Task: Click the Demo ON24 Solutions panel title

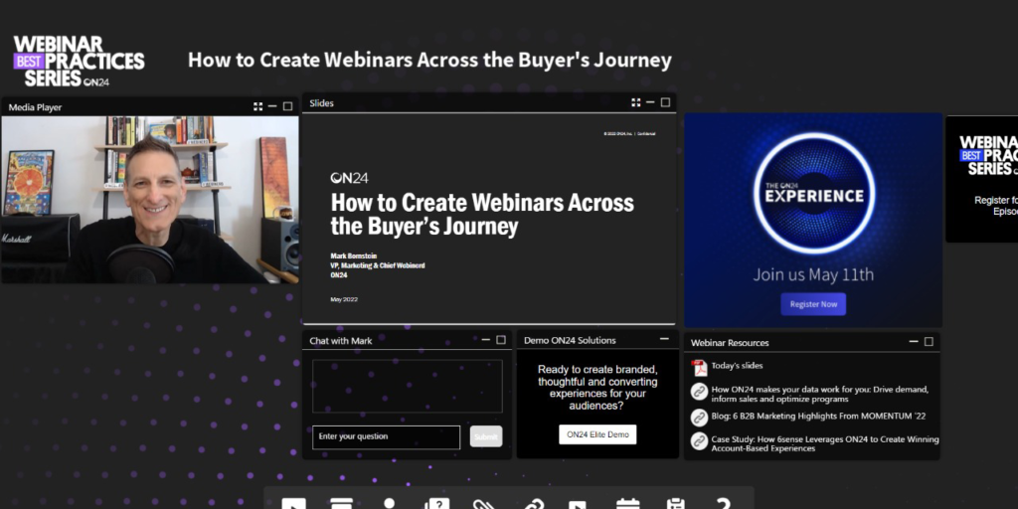Action: click(570, 340)
